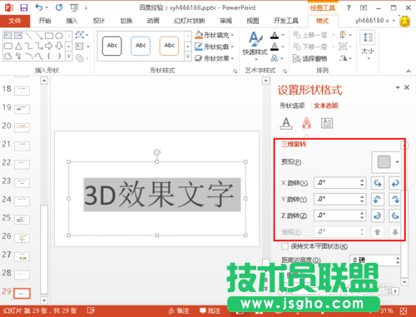Switch to Textbox layout pane icon
The width and height of the screenshot is (416, 317).
(327, 123)
